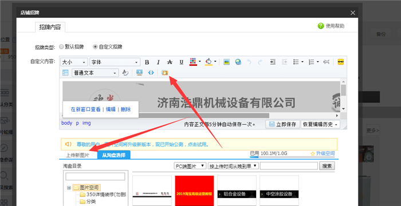Image resolution: width=401 pixels, height=206 pixels.
Task: Click the background fill bucket icon
Action: tap(209, 62)
